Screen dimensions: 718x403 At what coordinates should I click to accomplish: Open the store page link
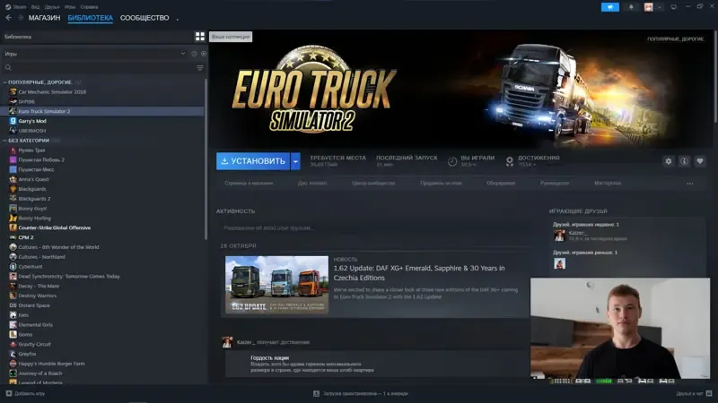coord(249,184)
